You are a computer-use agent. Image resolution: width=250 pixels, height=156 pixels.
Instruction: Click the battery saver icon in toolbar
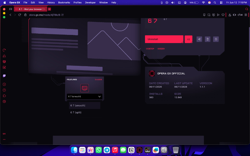coord(234,15)
